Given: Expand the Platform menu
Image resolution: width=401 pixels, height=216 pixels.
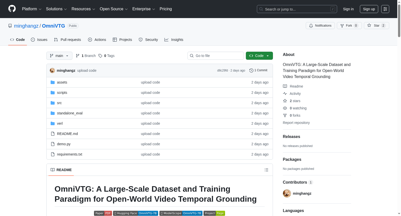Looking at the screenshot, I should [32, 9].
